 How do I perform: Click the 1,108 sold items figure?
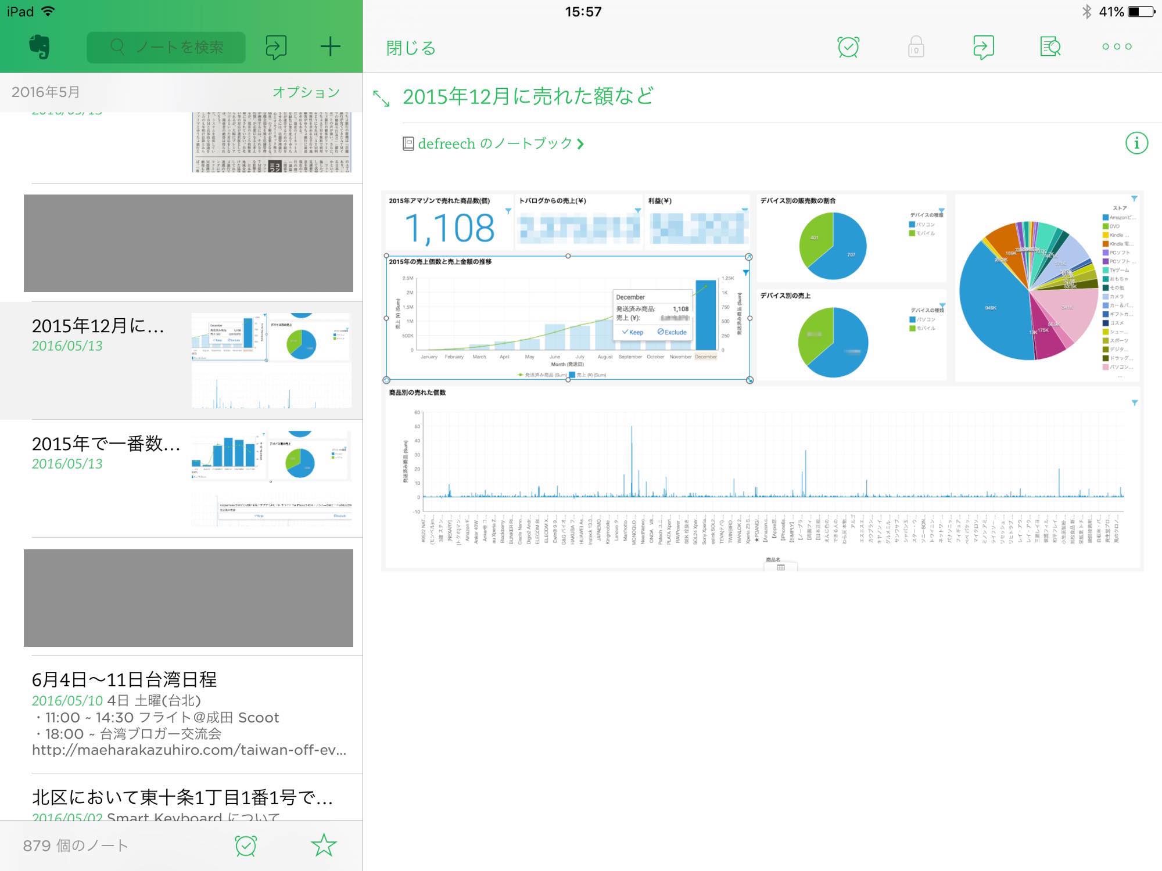coord(449,228)
